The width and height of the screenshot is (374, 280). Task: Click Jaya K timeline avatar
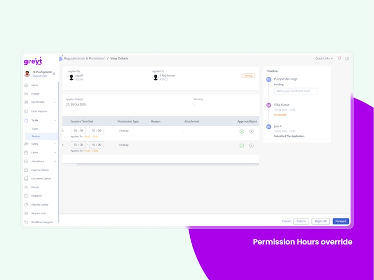[x=269, y=127]
